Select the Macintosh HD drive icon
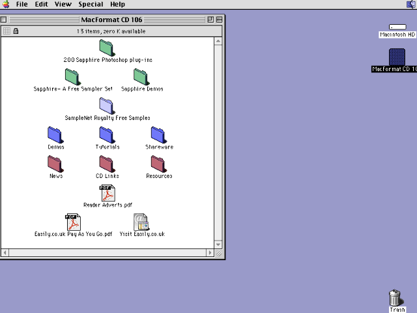Screen dimensions: 417x313 click(397, 27)
